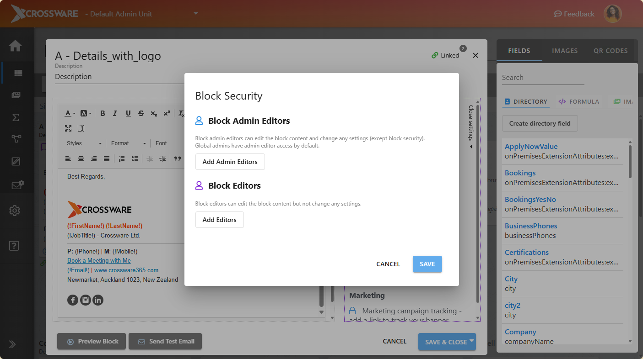Image resolution: width=643 pixels, height=359 pixels.
Task: Click the Home icon in sidebar
Action: [x=15, y=46]
